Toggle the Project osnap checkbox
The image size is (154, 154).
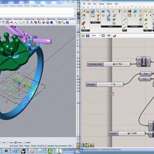click(15, 142)
